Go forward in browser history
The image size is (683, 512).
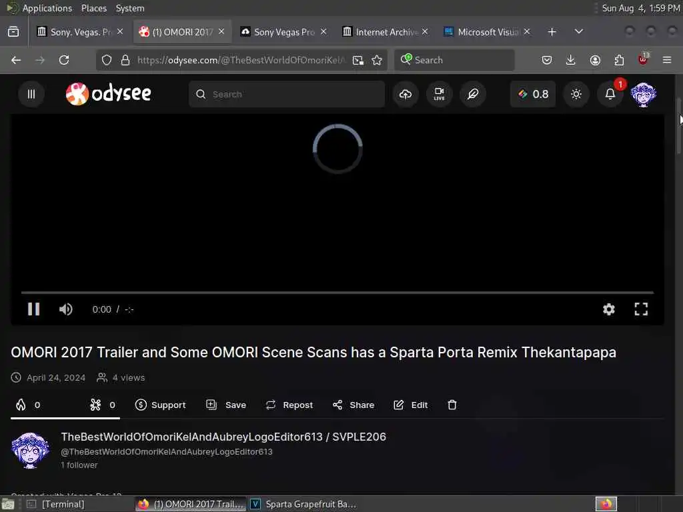[40, 60]
